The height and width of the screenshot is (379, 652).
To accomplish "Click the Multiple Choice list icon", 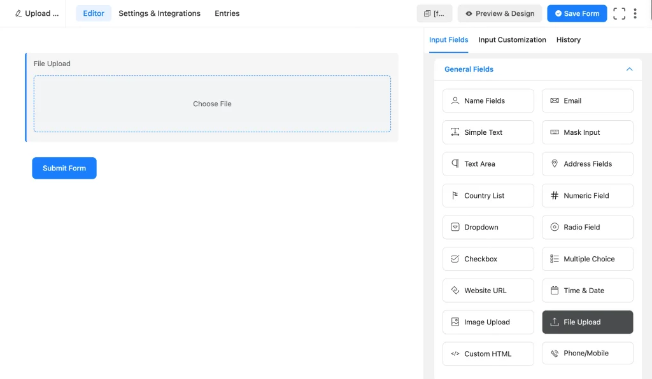I will (x=555, y=259).
